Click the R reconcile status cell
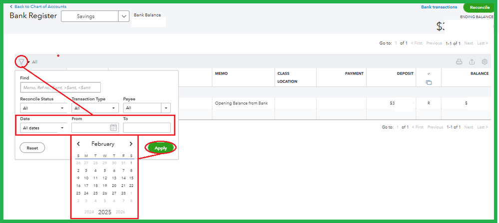Image resolution: width=499 pixels, height=223 pixels. pos(429,103)
